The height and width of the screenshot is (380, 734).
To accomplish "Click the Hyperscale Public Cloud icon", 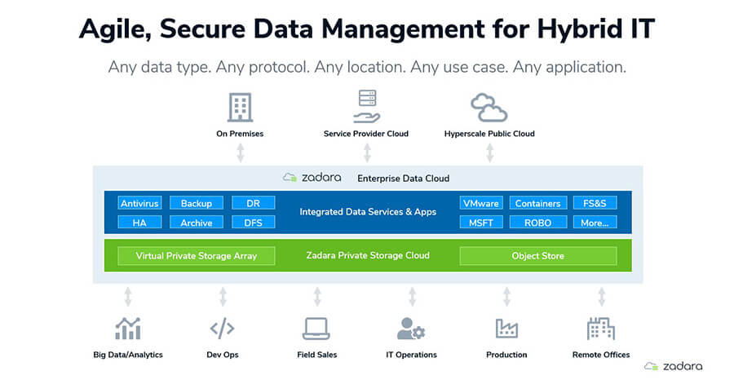I will point(489,108).
